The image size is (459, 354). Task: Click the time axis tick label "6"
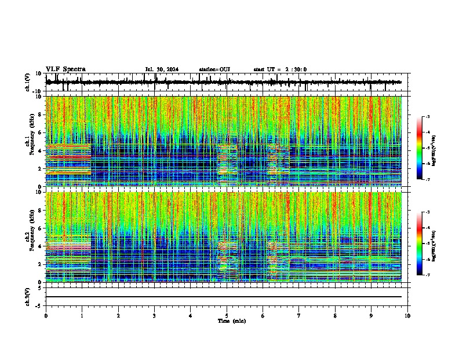click(x=263, y=316)
